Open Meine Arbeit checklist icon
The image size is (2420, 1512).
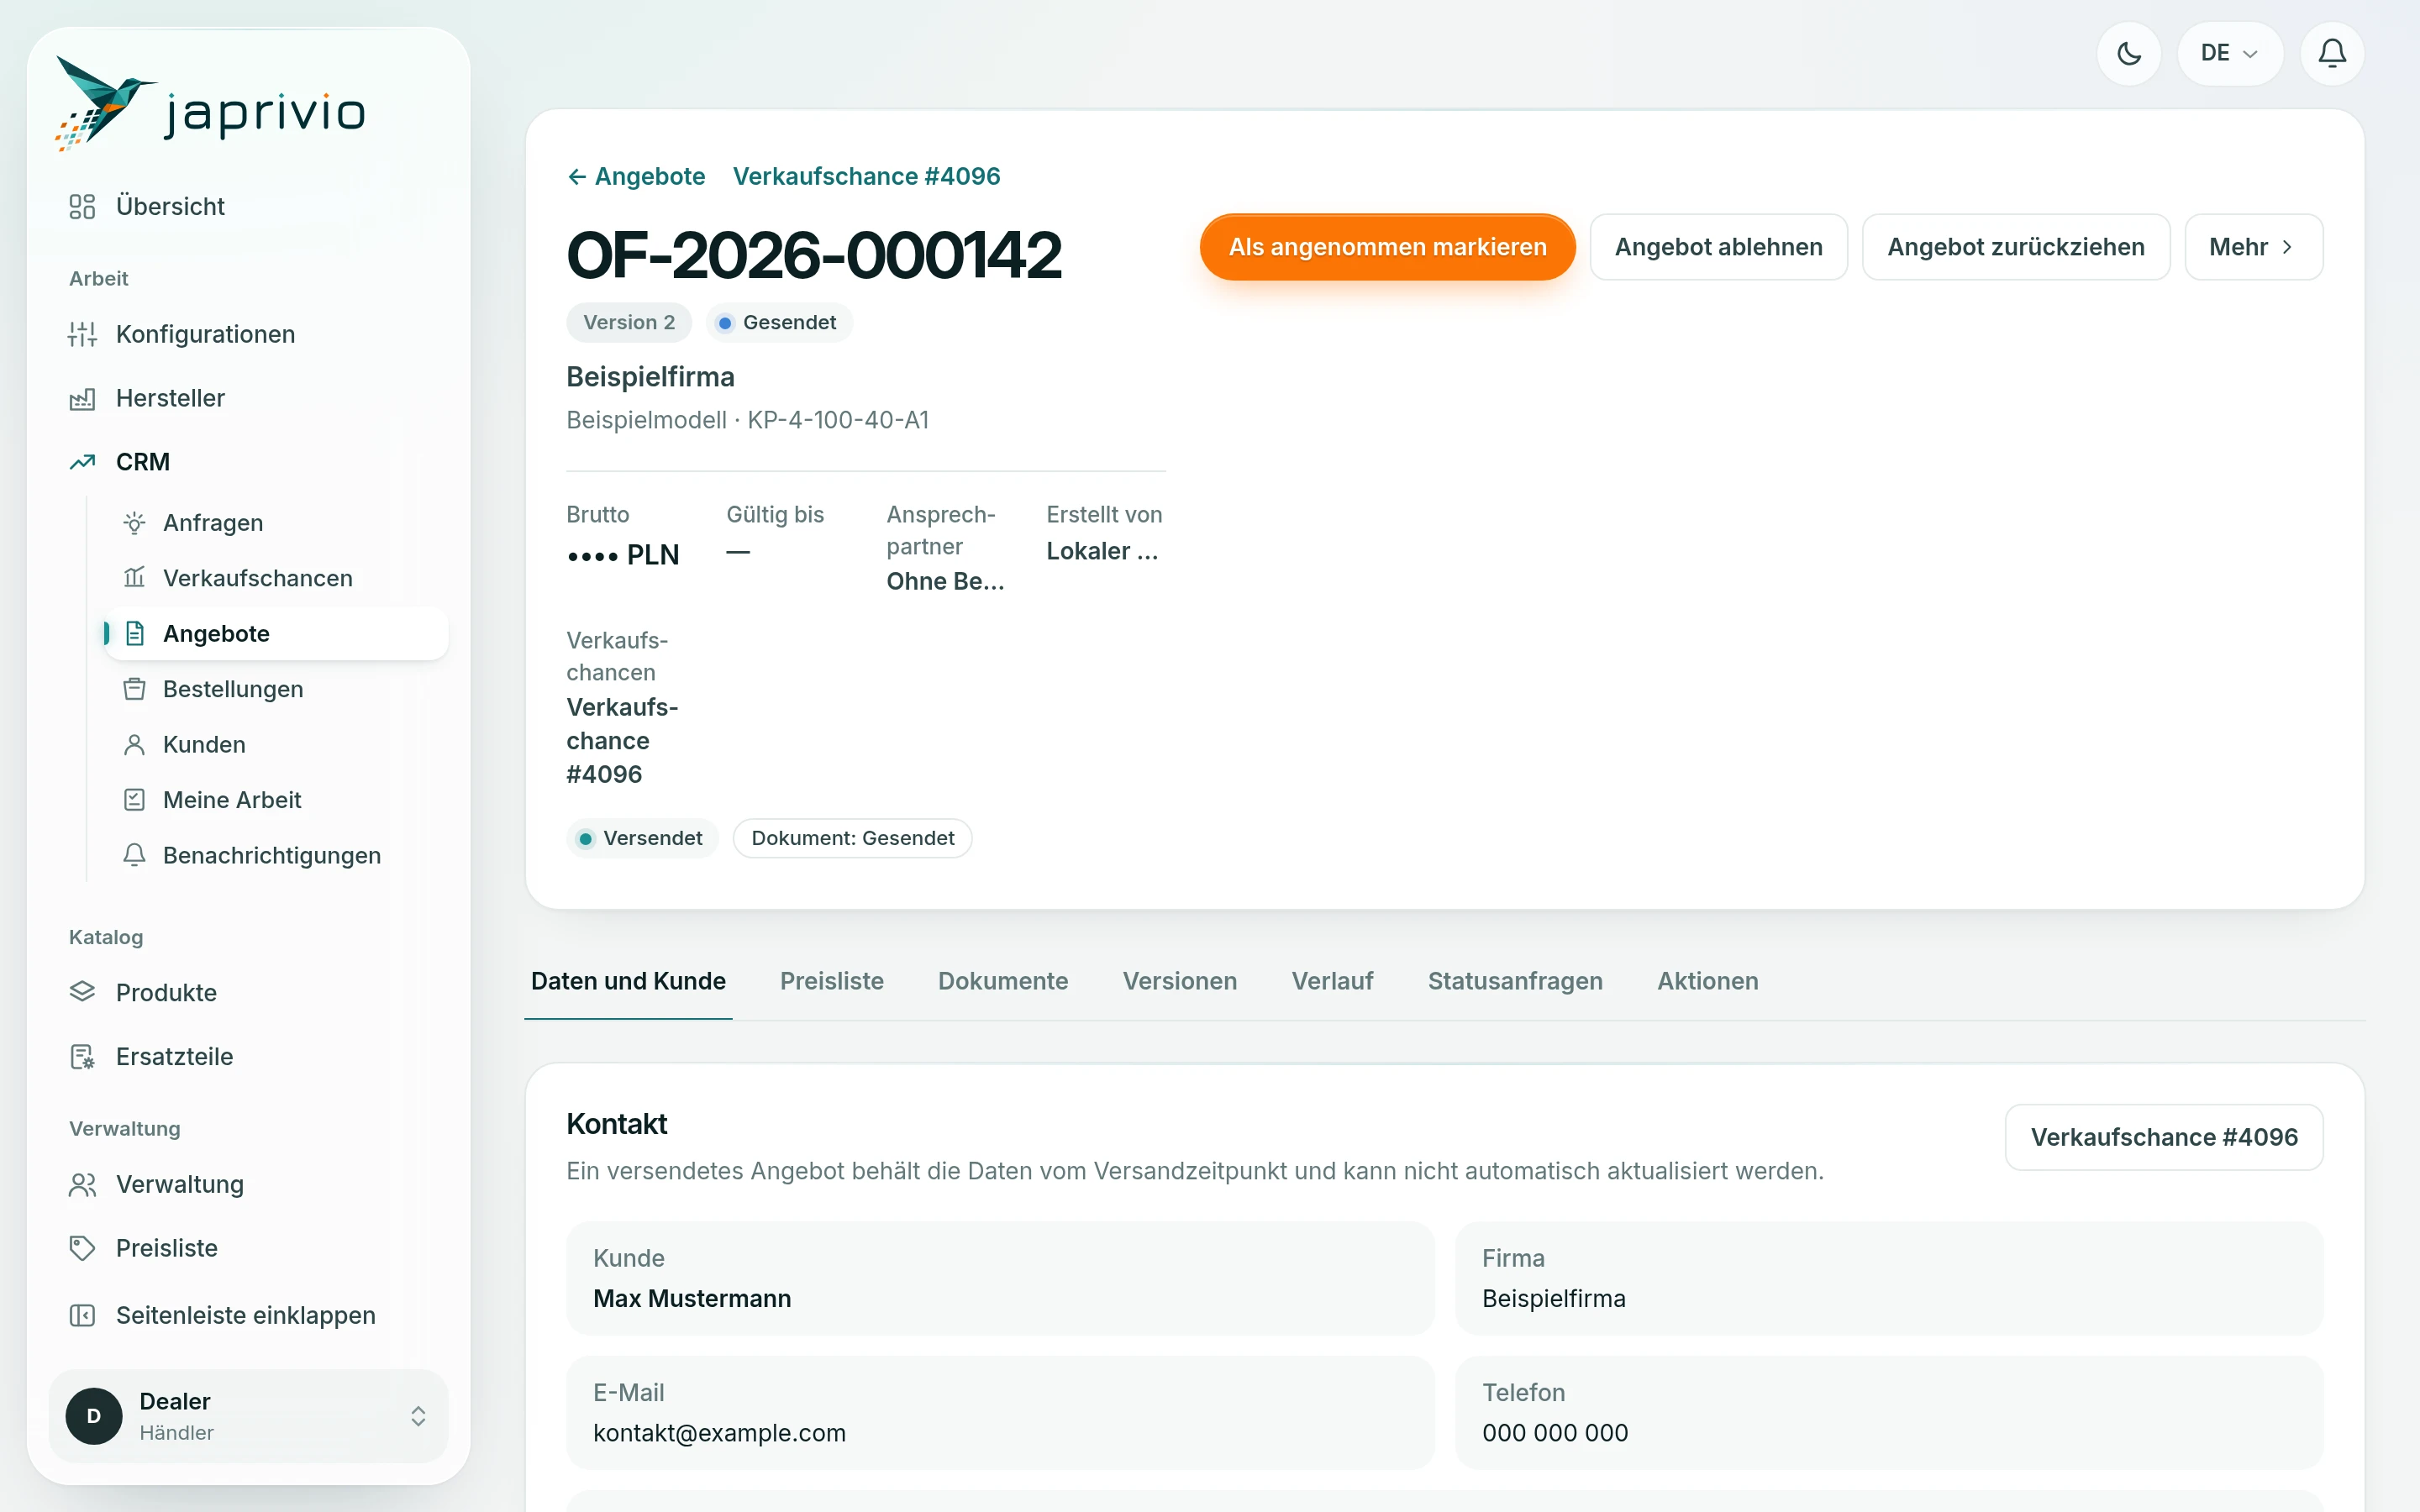[x=134, y=800]
